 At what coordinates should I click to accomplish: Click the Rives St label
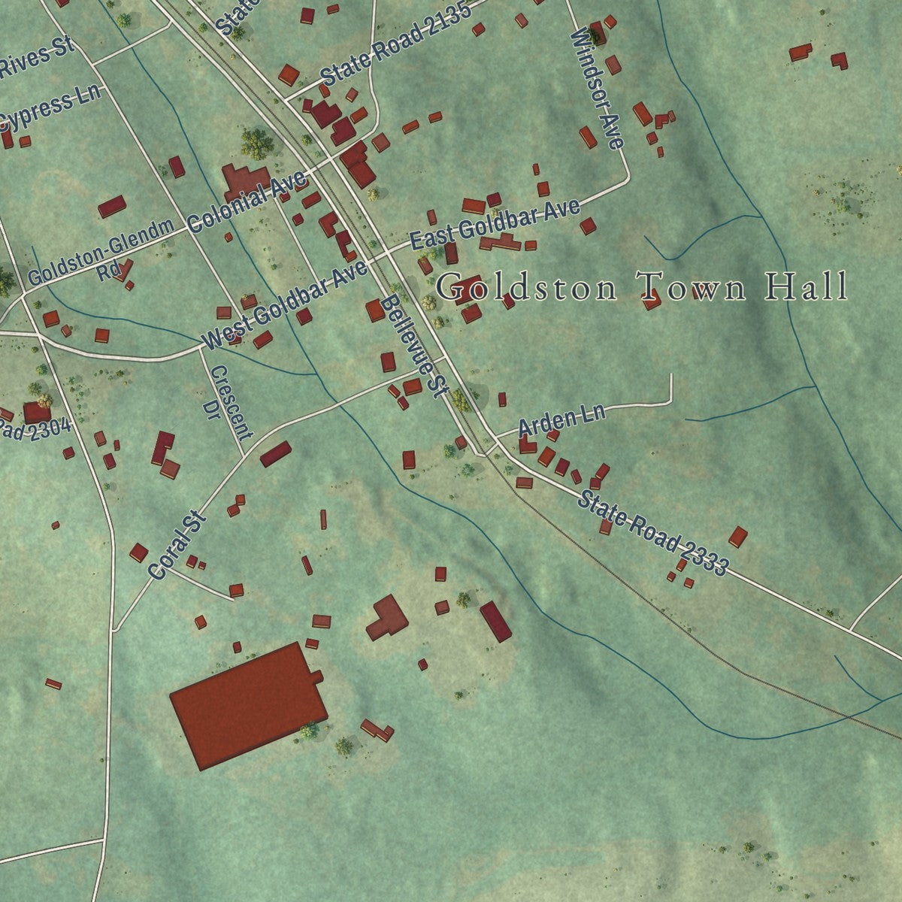36,58
